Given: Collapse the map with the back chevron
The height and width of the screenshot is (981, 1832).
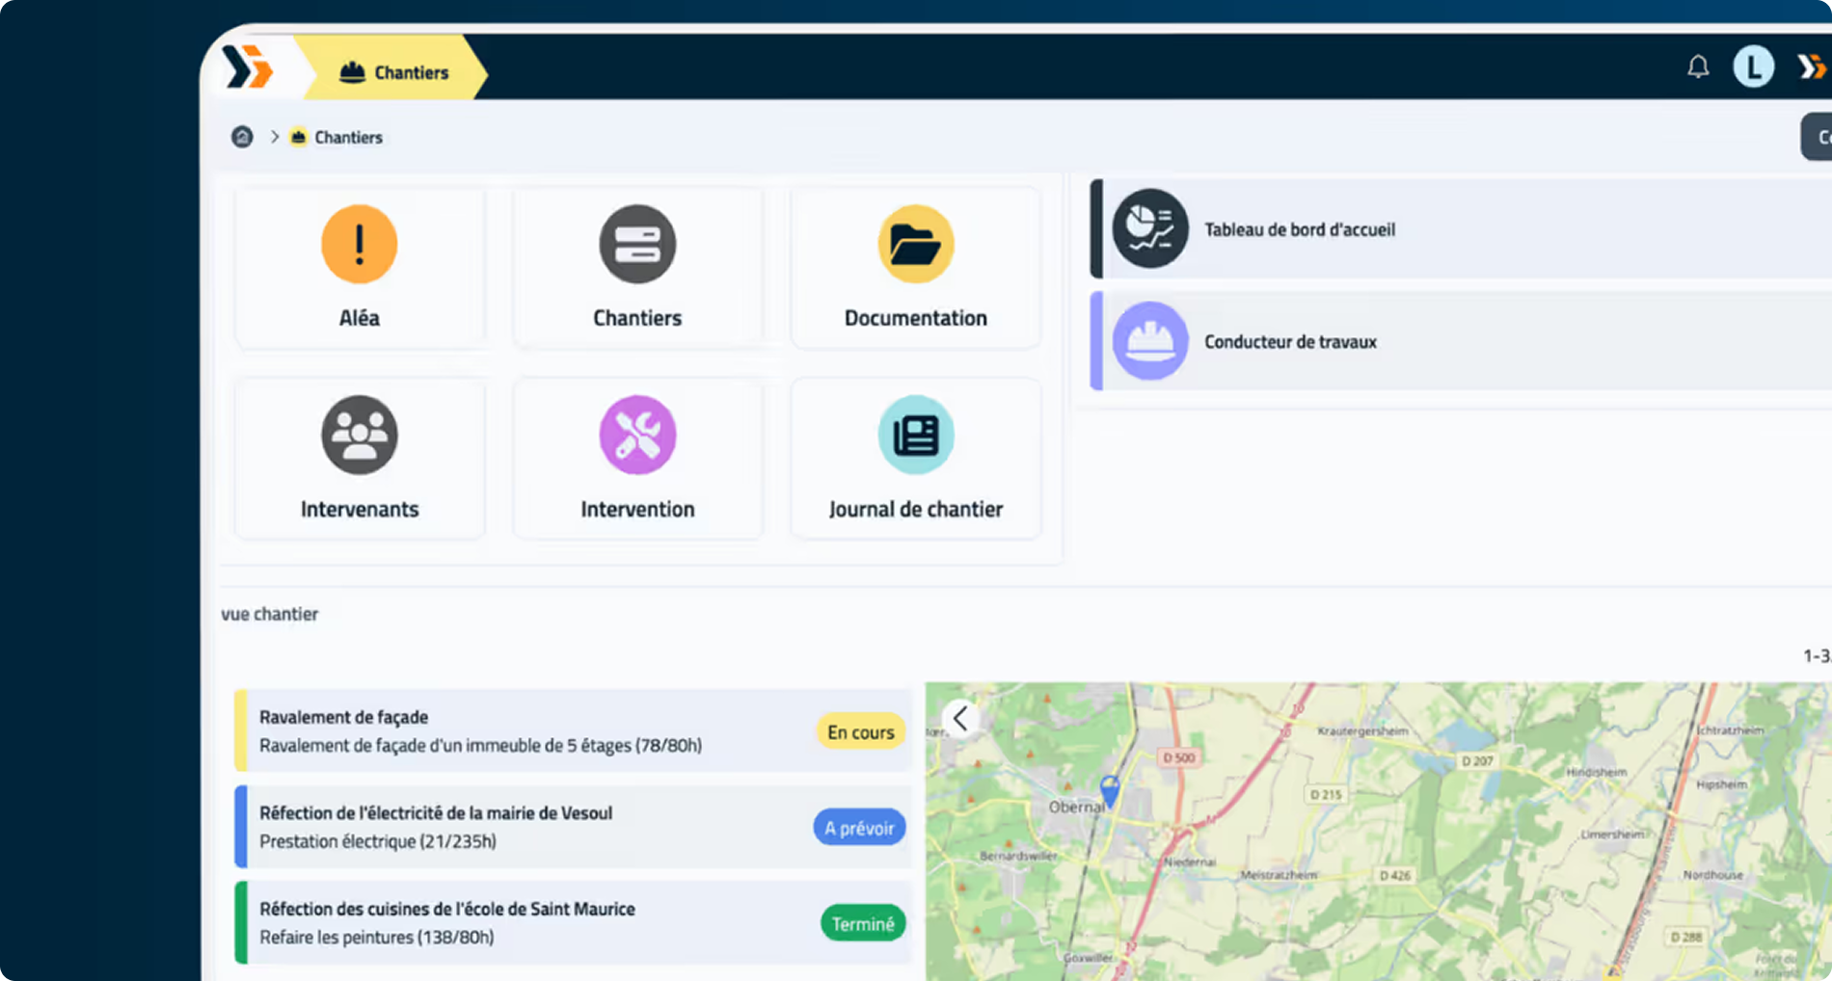Looking at the screenshot, I should [x=960, y=718].
